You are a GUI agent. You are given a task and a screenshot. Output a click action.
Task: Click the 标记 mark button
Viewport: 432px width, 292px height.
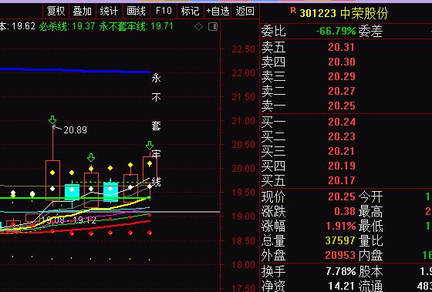(x=190, y=12)
